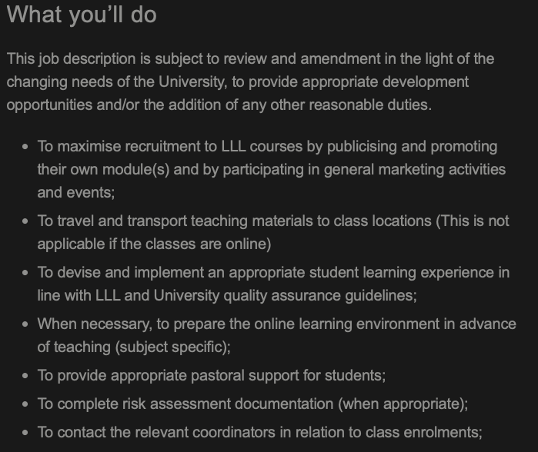This screenshot has height=452, width=538.
Task: Click the bullet dot before "To maximise recruitment"
Action: click(x=25, y=147)
